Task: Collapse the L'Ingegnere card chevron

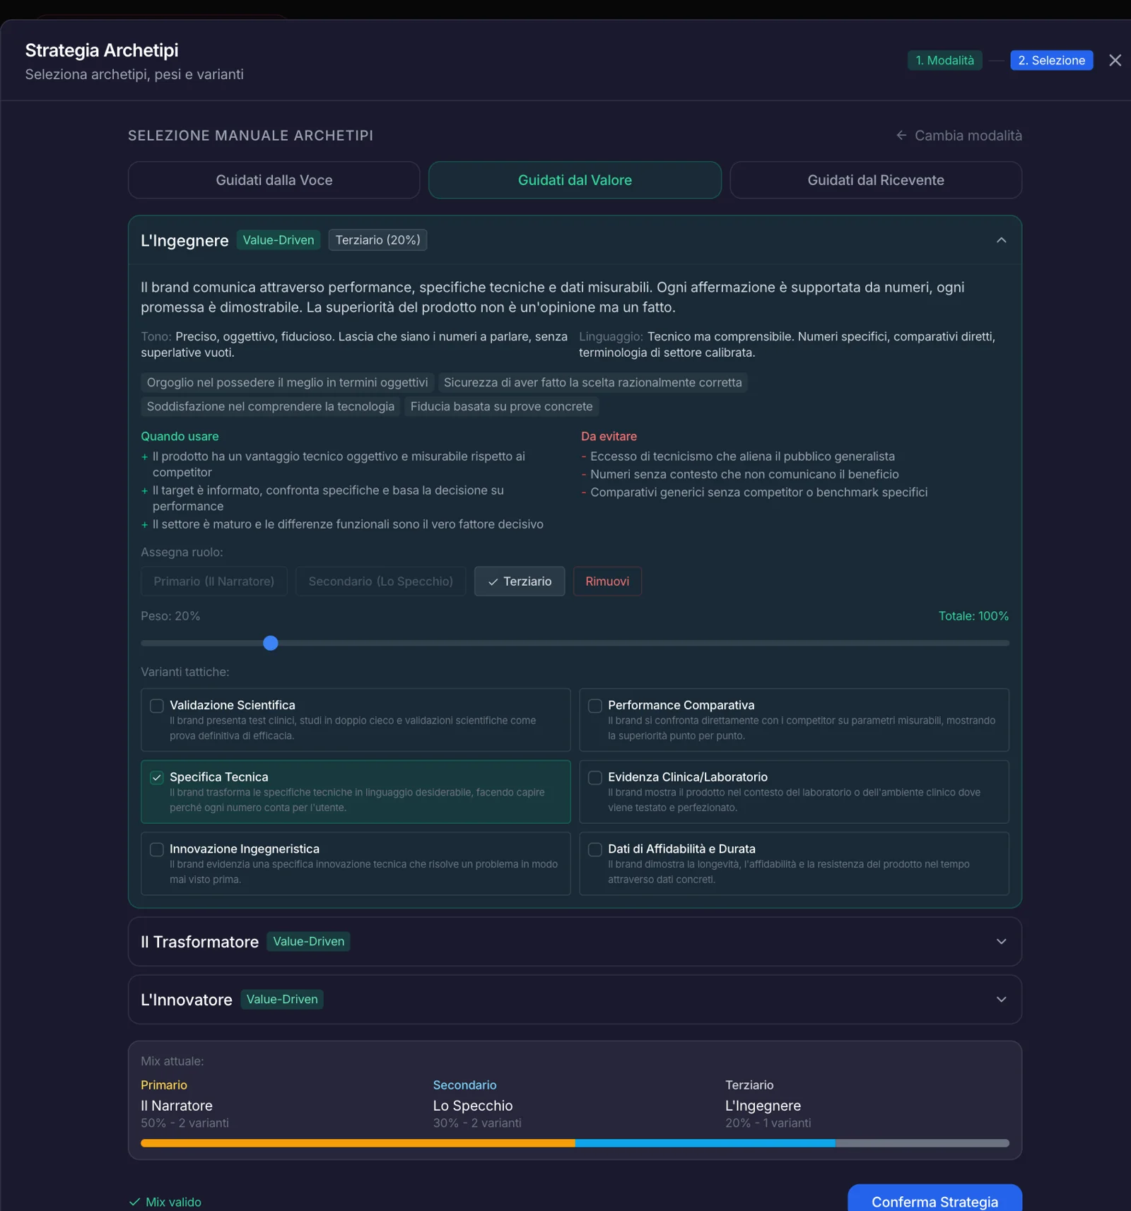Action: (x=1001, y=240)
